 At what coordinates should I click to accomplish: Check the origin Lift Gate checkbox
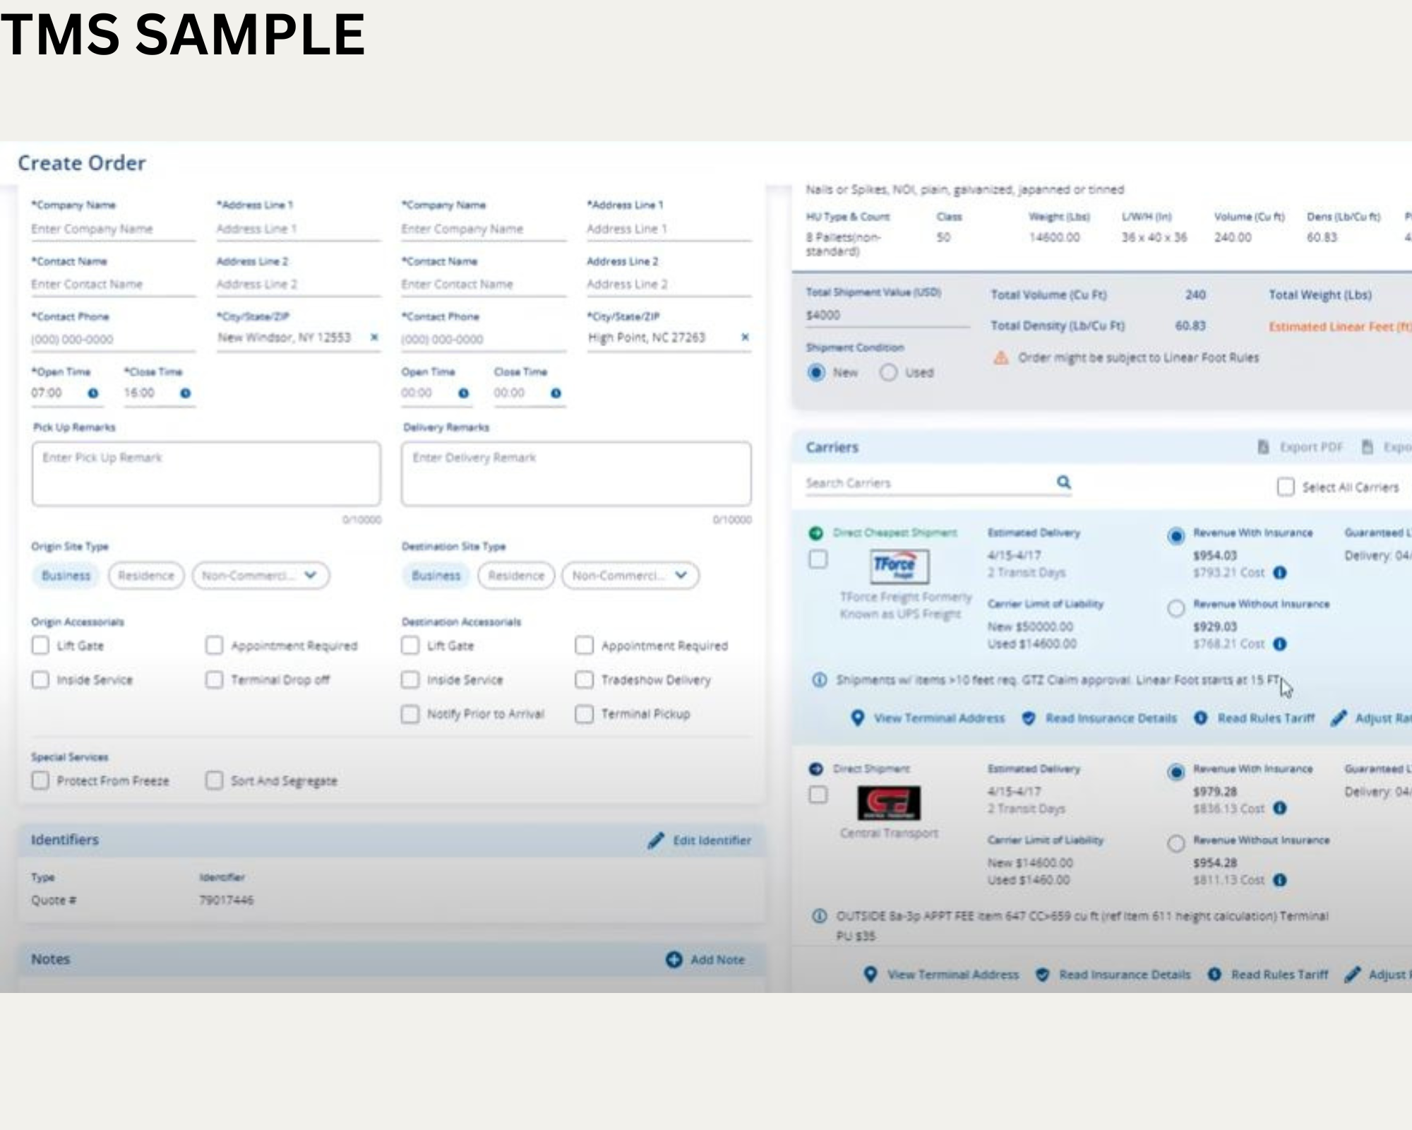41,646
